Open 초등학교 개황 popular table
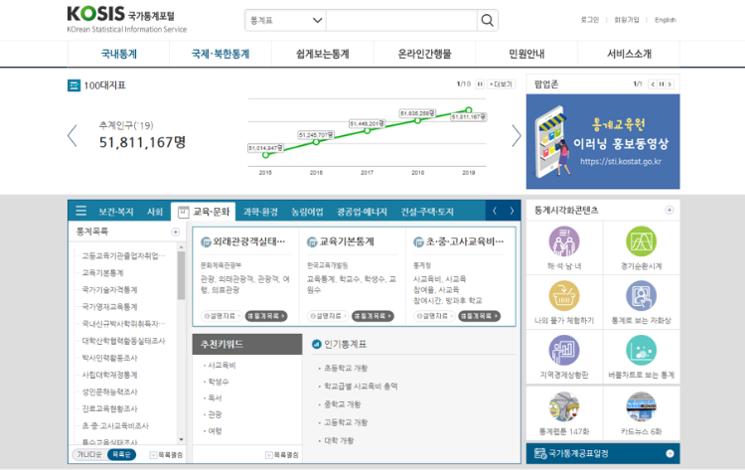 coord(346,368)
